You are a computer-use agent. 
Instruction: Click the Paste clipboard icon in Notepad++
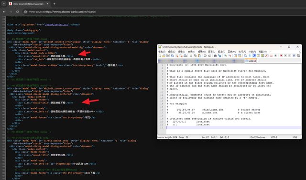click(x=199, y=56)
